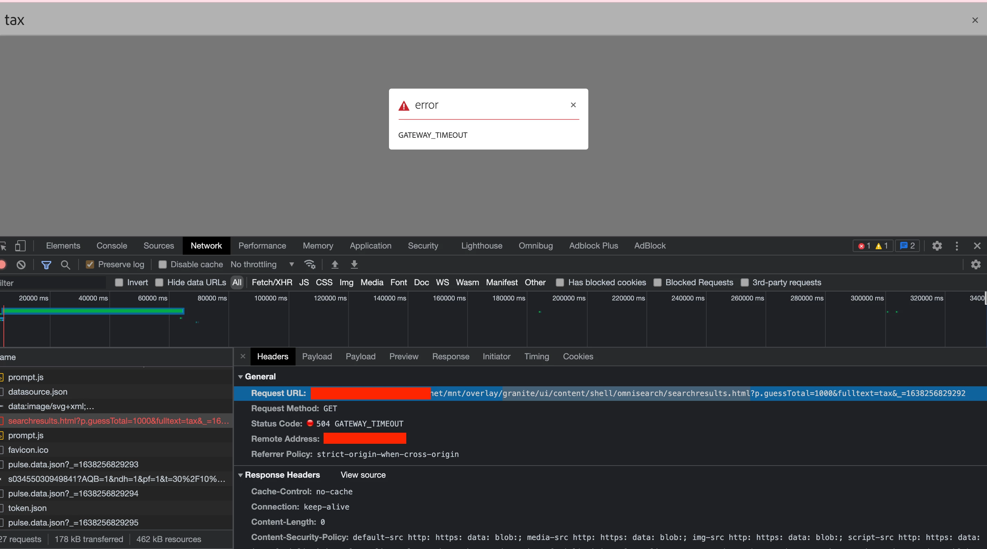The image size is (987, 549).
Task: Open network conditions wifi icon
Action: click(x=309, y=264)
